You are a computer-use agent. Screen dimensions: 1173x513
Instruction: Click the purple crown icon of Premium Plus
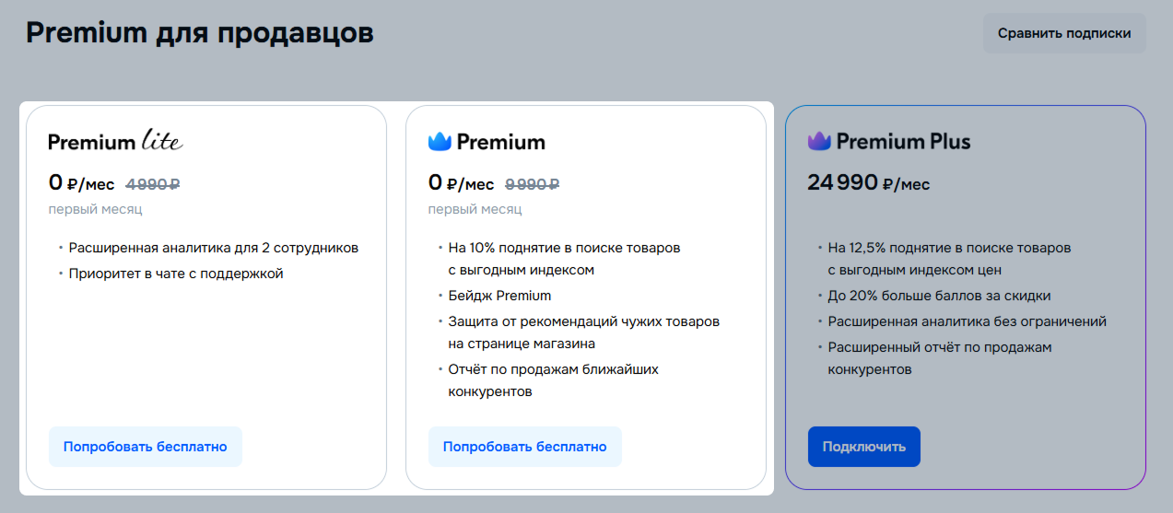pos(819,142)
